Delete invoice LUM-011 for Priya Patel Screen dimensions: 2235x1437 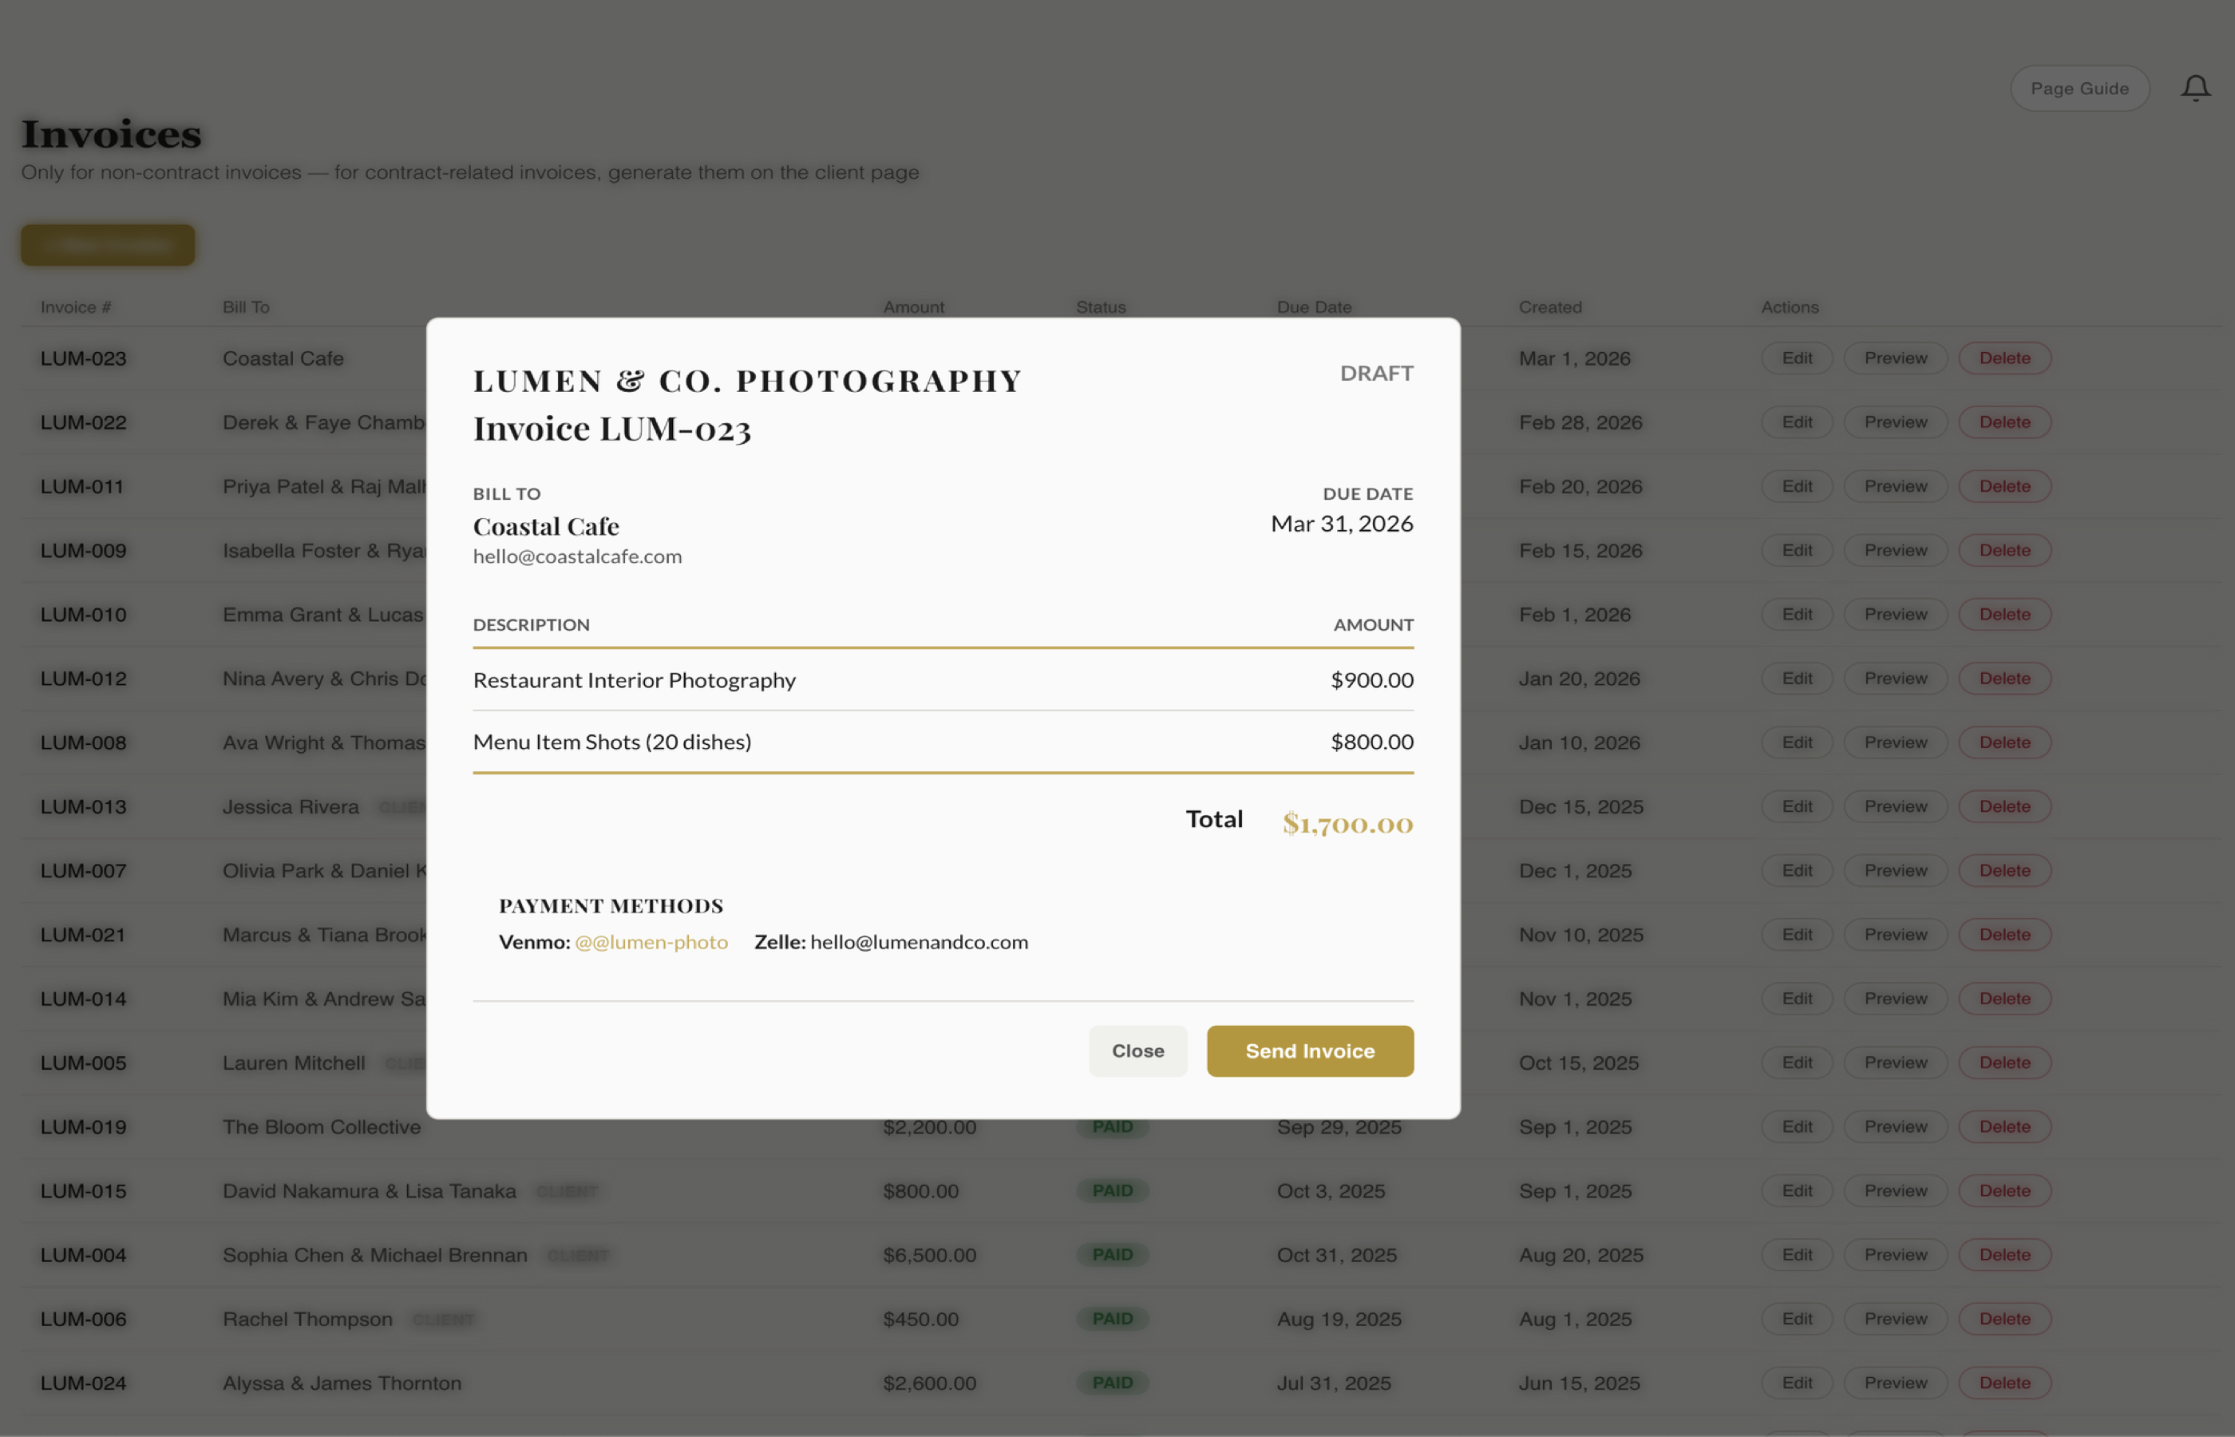pyautogui.click(x=2004, y=485)
